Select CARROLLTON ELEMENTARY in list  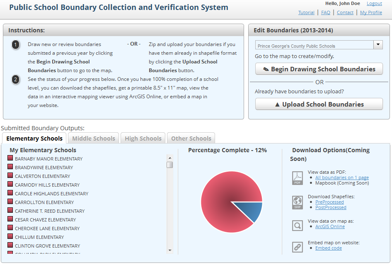tap(44, 202)
